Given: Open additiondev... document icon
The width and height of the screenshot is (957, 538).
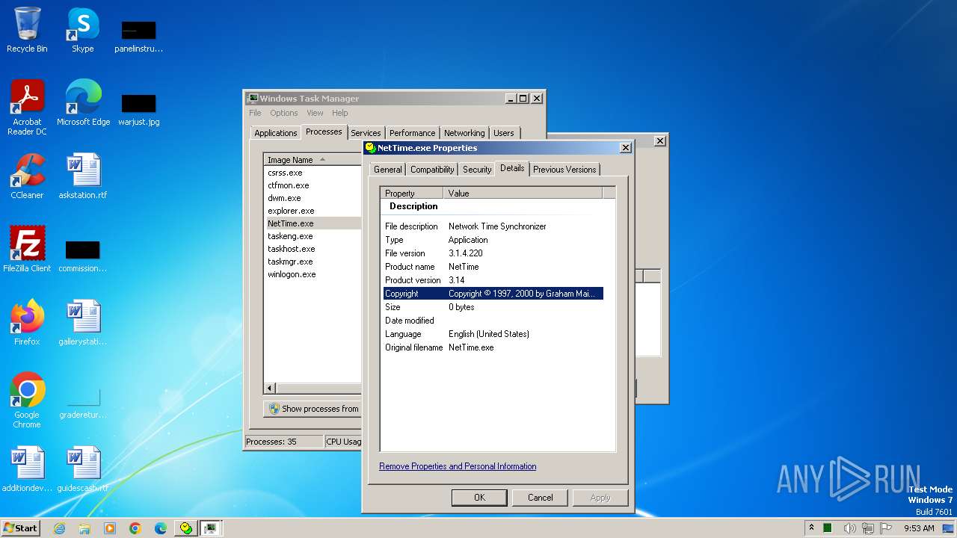Looking at the screenshot, I should coord(27,469).
